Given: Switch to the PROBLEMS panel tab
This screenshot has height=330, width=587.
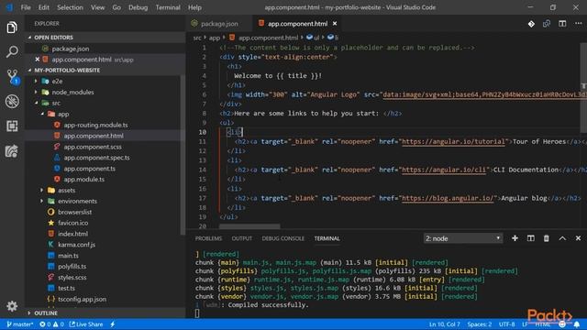Looking at the screenshot, I should [x=208, y=238].
